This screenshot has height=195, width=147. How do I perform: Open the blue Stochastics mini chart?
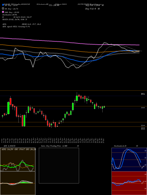[x=129, y=160]
